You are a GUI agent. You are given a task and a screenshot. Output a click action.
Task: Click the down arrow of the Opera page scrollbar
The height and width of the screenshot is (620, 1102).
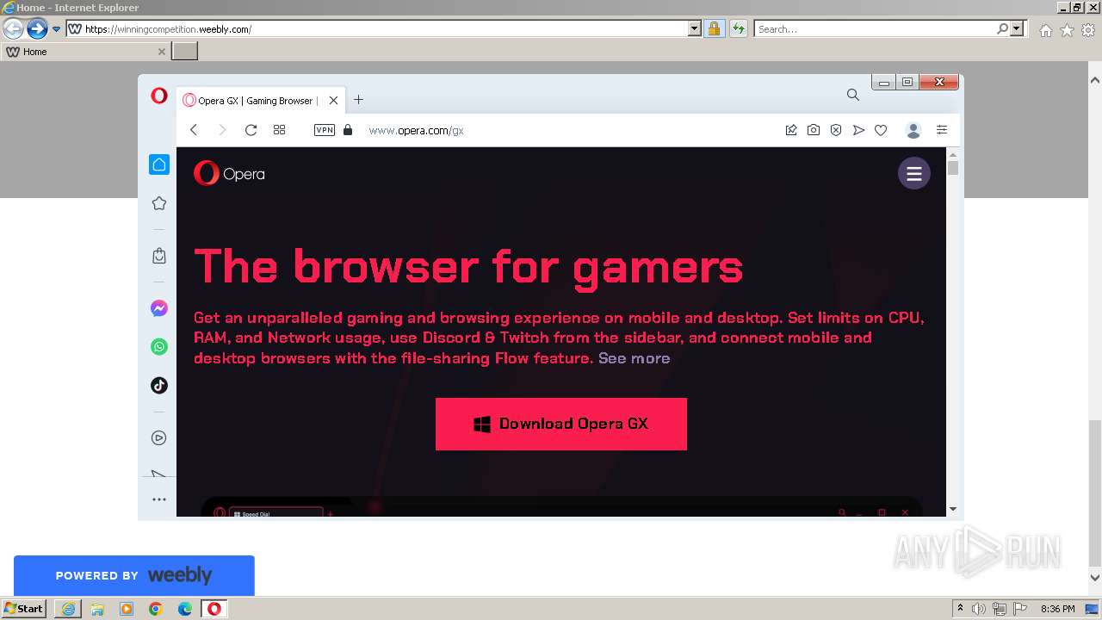click(953, 509)
